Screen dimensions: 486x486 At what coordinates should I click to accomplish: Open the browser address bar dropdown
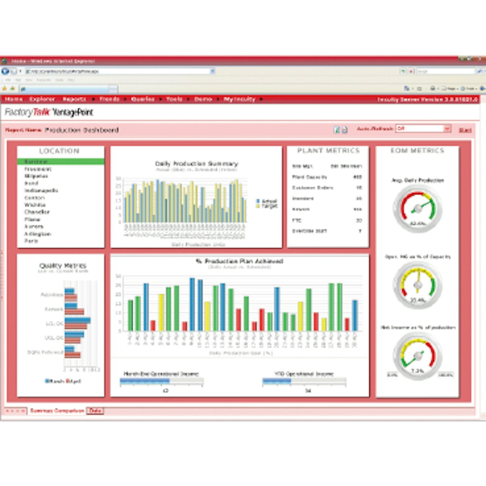212,71
